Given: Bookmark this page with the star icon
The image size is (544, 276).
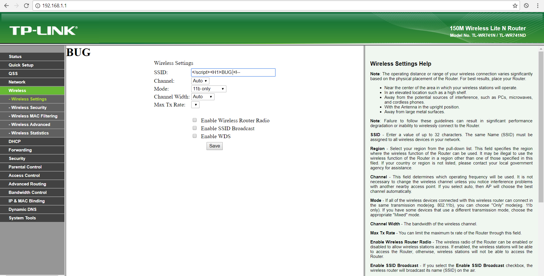Looking at the screenshot, I should [515, 6].
